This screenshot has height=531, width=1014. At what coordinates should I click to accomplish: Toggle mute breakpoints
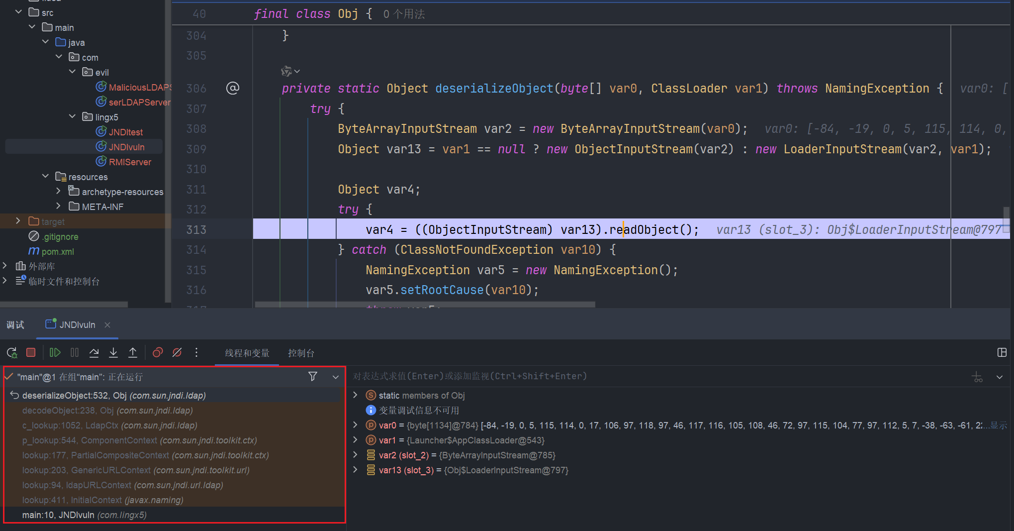(x=177, y=352)
